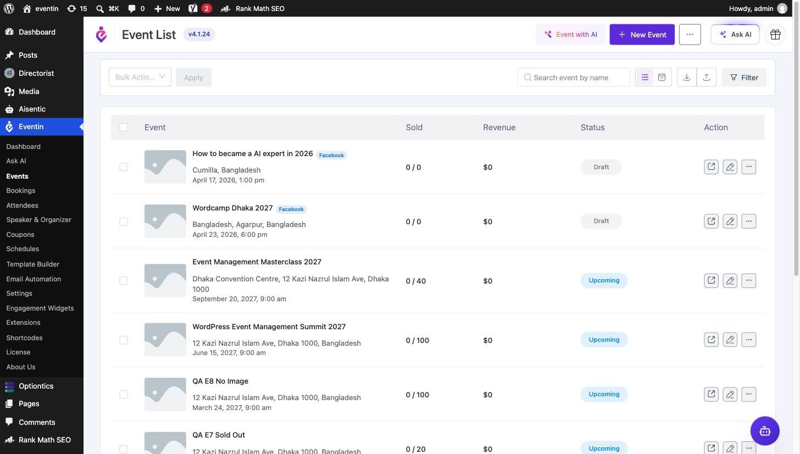Open the + New admin bar menu
The height and width of the screenshot is (454, 800).
point(167,8)
